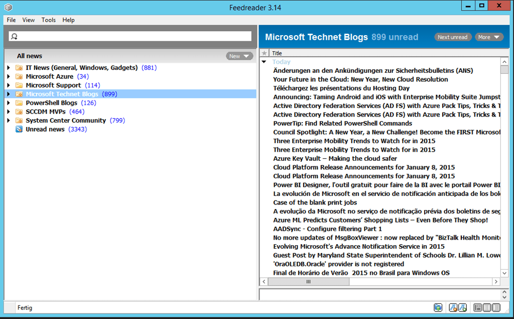
Task: Click the All news header label
Action: click(x=30, y=56)
